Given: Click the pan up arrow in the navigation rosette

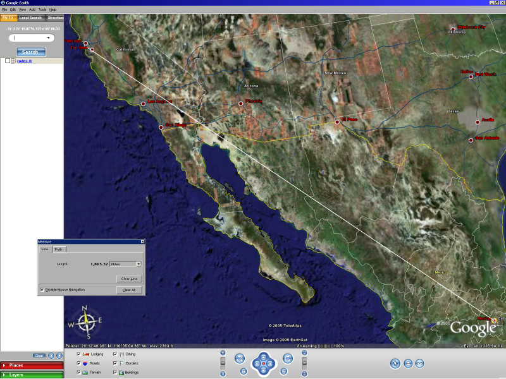Looking at the screenshot, I should point(263,357).
